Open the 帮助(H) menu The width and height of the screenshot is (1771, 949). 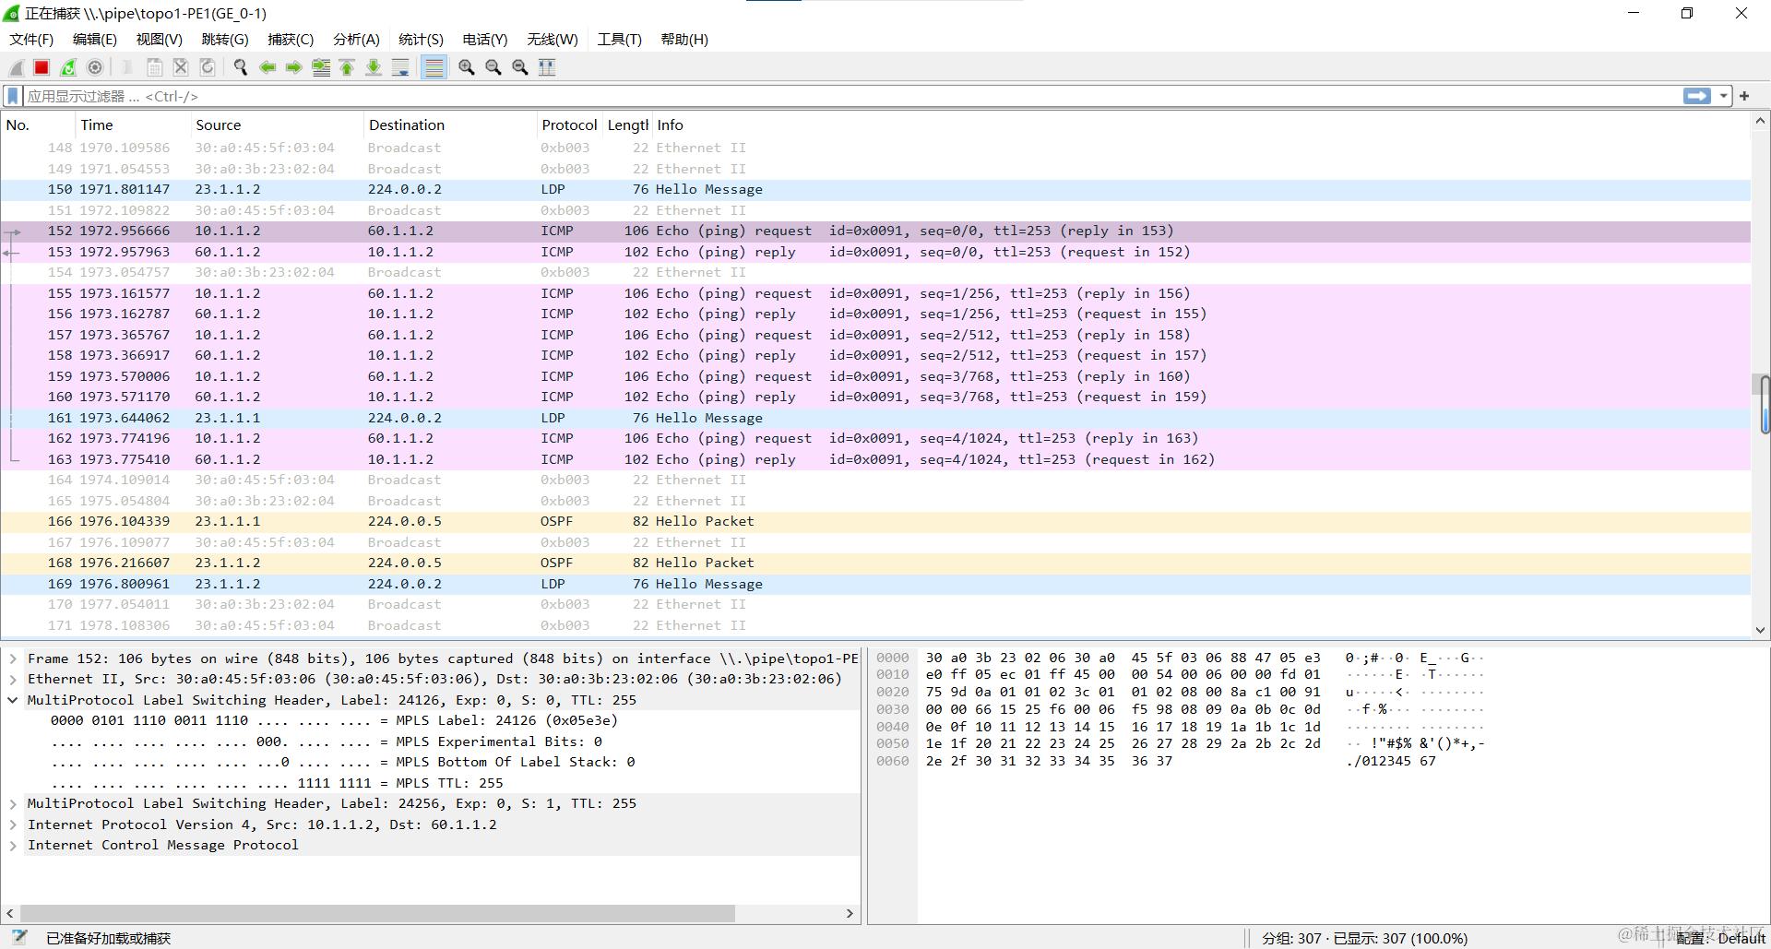[684, 40]
